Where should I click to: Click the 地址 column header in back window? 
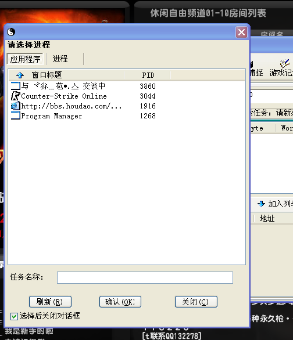pyautogui.click(x=267, y=218)
